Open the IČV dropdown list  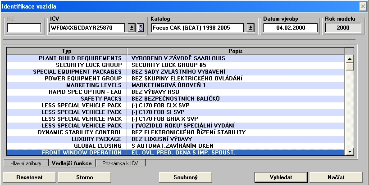[x=132, y=28]
